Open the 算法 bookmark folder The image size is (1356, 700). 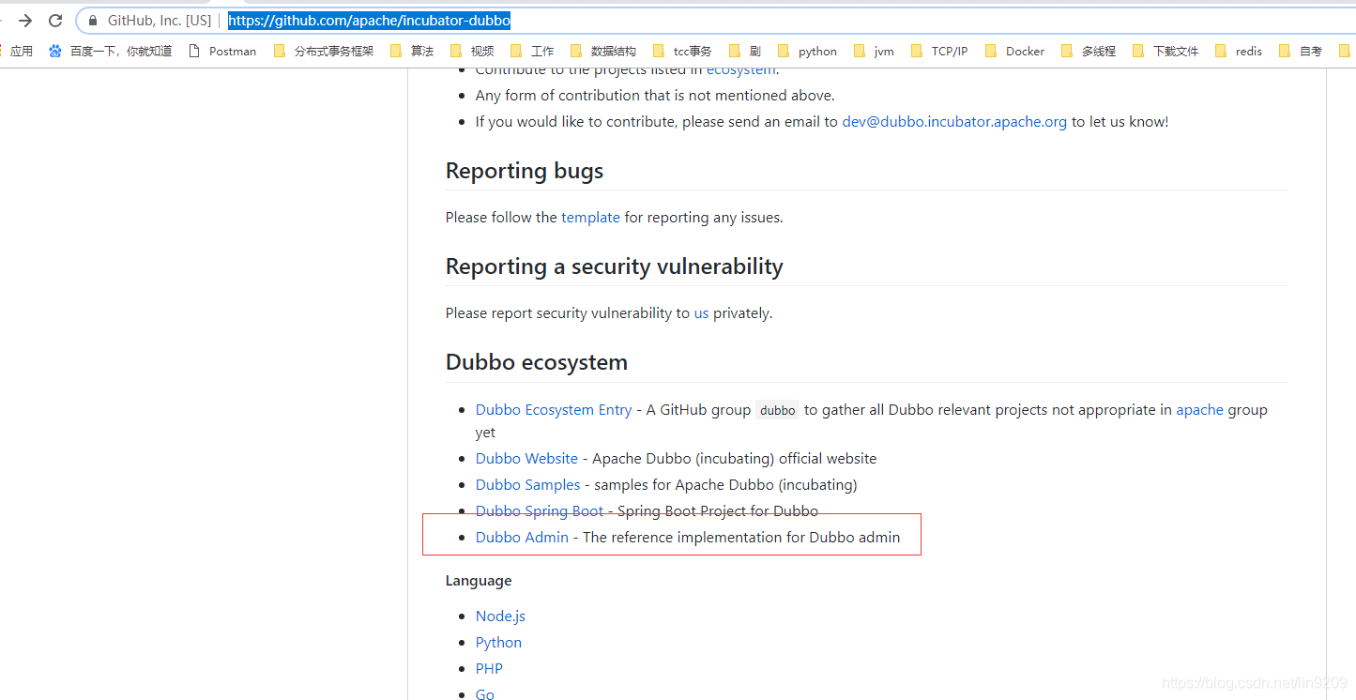(x=412, y=52)
